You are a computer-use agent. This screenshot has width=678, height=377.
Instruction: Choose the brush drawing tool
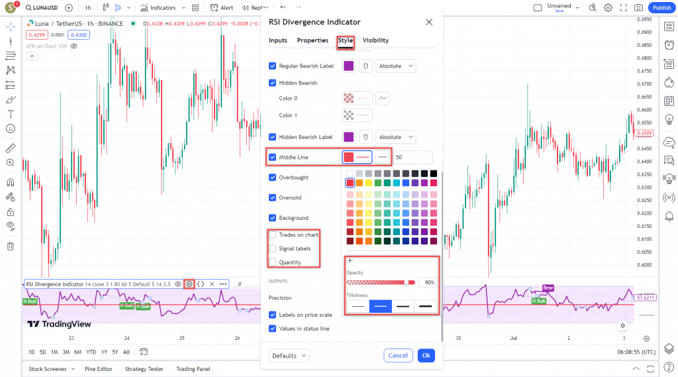pos(11,99)
